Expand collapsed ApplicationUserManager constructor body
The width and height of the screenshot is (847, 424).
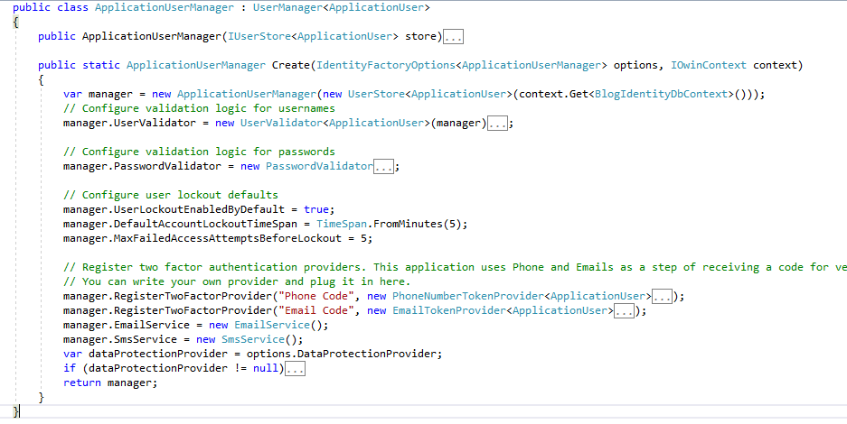point(453,37)
